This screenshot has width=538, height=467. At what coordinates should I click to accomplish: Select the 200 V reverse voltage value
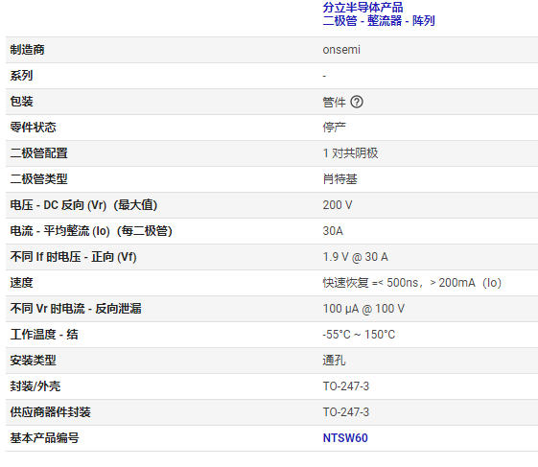(x=338, y=205)
